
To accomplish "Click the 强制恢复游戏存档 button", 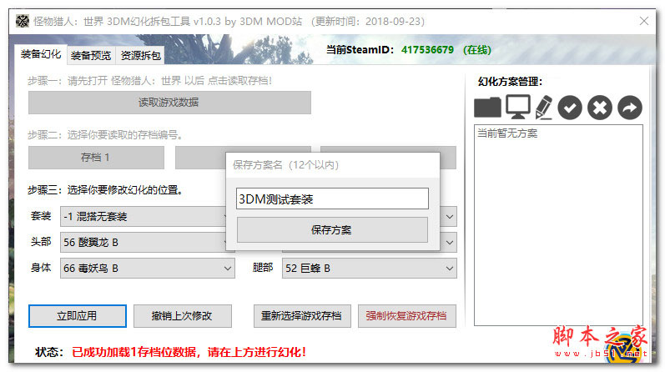I will coord(406,316).
